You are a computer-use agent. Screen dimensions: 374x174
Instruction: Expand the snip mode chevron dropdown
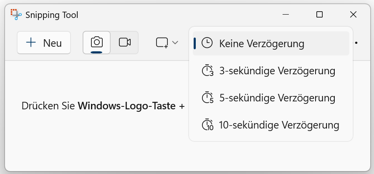(x=175, y=43)
